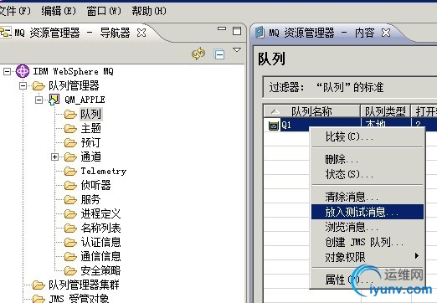Select the 主题 folder in tree
Screen dimensions: 437x303
[x=91, y=128]
